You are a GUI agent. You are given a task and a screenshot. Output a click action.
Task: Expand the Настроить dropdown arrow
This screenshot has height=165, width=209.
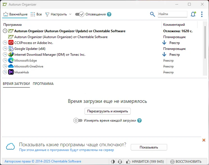click(70, 14)
